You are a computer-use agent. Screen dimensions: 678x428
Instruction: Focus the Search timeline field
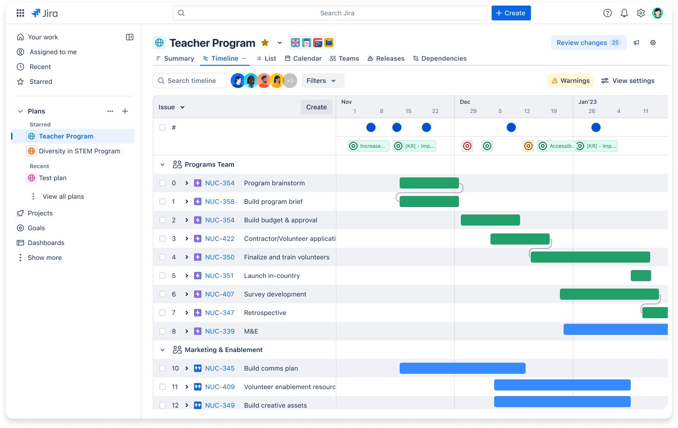190,81
